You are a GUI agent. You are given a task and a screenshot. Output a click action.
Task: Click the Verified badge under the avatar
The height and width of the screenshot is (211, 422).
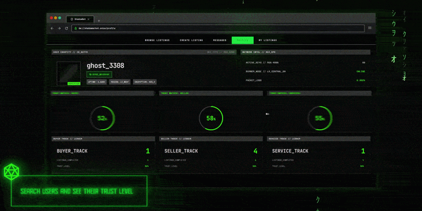click(x=74, y=84)
